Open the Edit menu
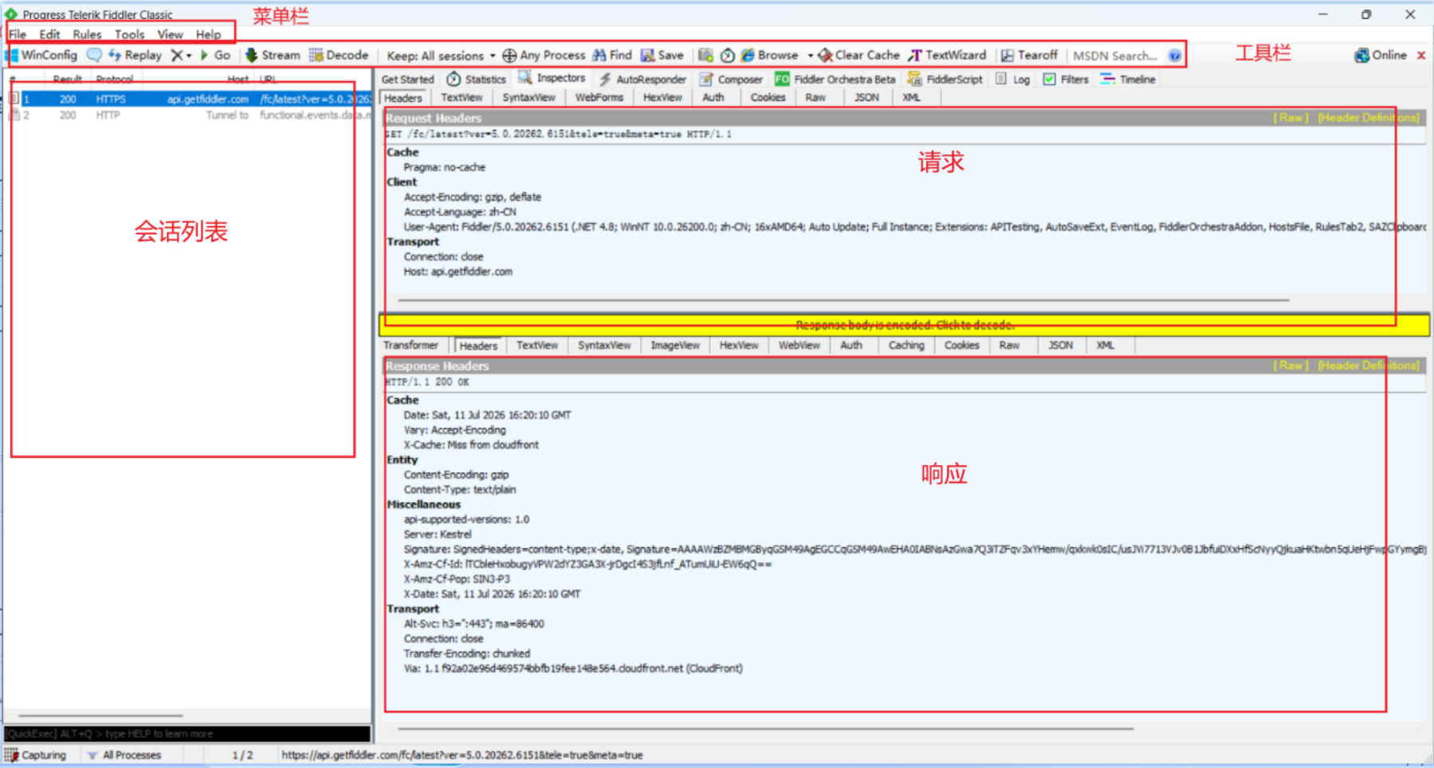The height and width of the screenshot is (768, 1434). click(x=49, y=34)
